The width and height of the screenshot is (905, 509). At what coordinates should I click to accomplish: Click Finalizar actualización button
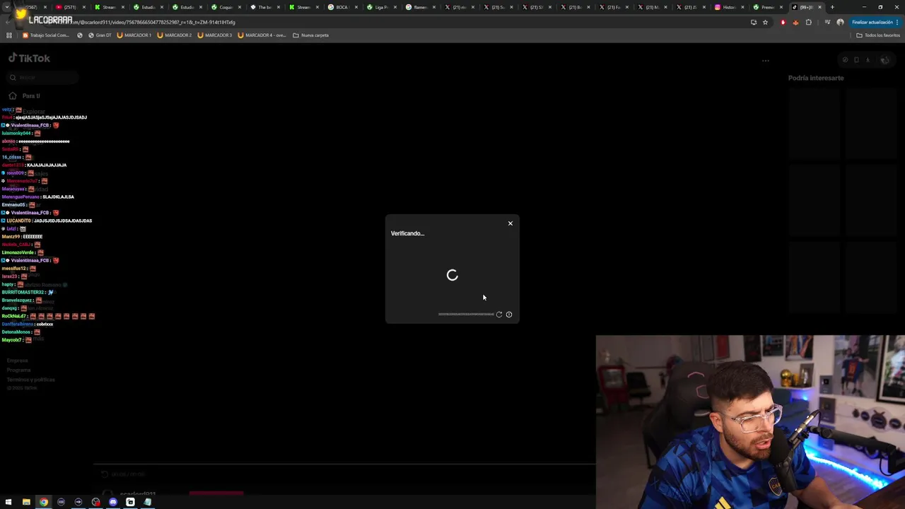[872, 22]
